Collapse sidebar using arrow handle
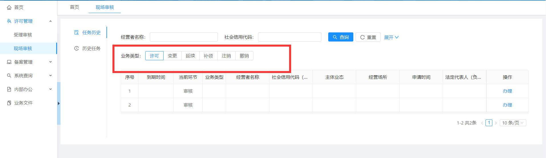 [x=59, y=103]
